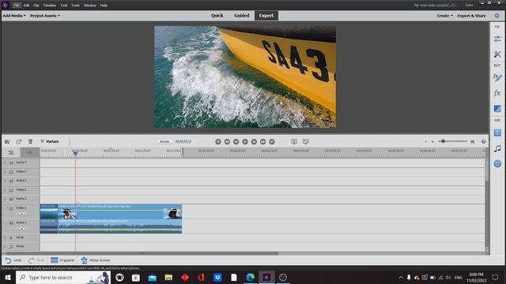Click the trash can delete icon
Viewport: 506px width, 284px height.
point(30,141)
